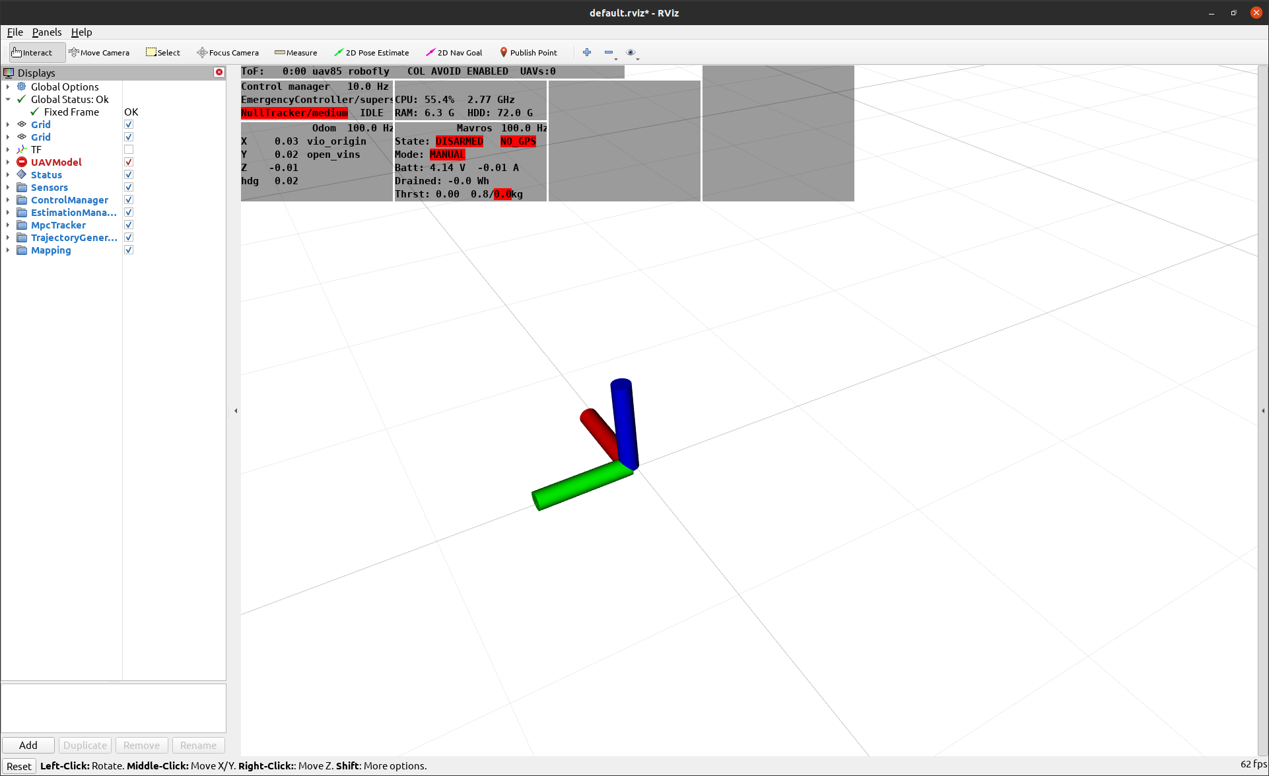Uncheck the Sensors checkbox

[x=129, y=187]
